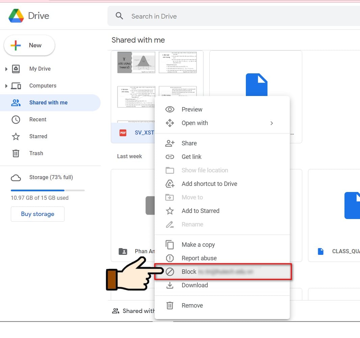This screenshot has height=338, width=360.
Task: Select the Preview eye icon
Action: click(170, 109)
